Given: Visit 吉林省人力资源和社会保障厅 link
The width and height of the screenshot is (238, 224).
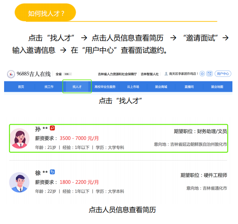Looking at the screenshot, I should 118,74.
